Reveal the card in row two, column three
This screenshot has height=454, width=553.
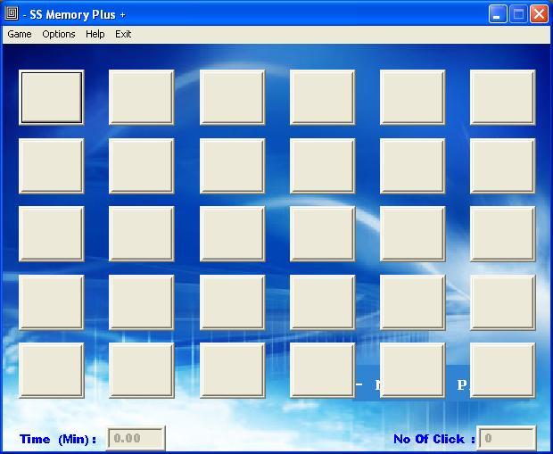point(233,166)
